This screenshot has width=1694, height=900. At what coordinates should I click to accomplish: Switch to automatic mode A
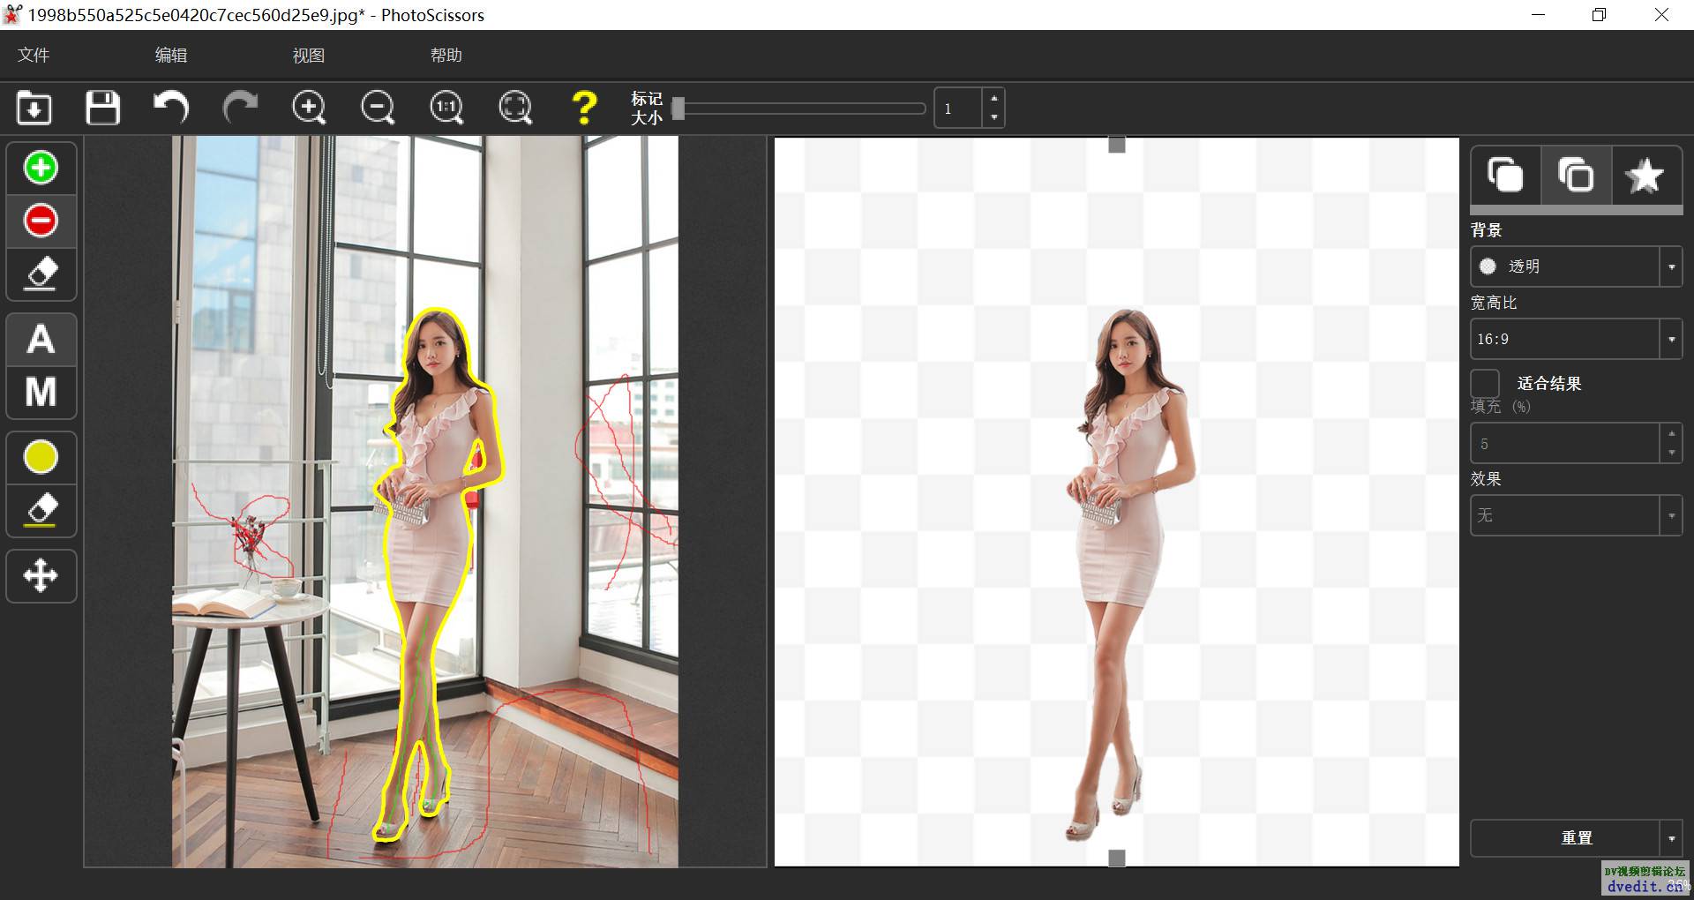click(41, 340)
